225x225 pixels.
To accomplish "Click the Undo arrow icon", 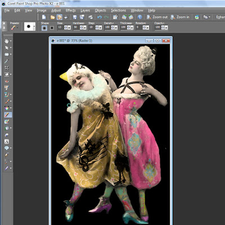I will (100, 17).
